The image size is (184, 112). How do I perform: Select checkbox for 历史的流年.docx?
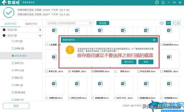click(x=161, y=45)
